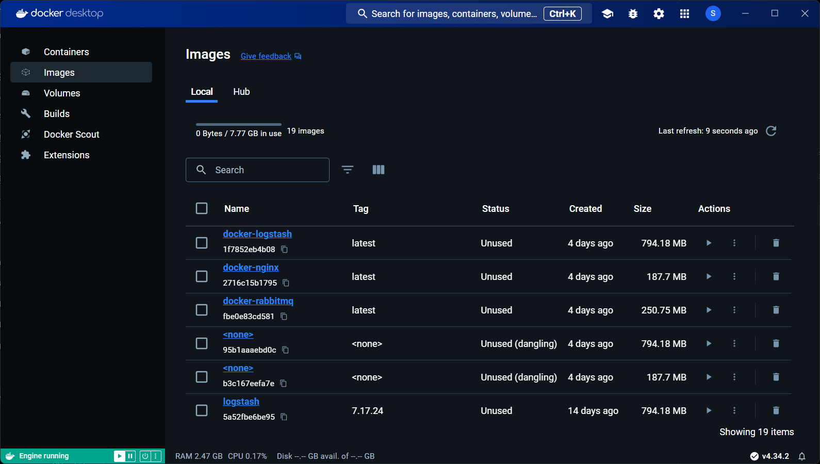Check the logstash 7.17.24 row checkbox
The width and height of the screenshot is (820, 464).
(x=202, y=410)
